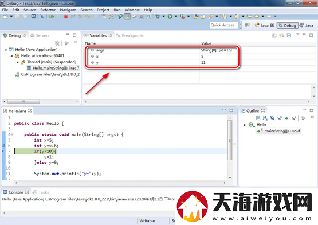Collapse the Hello [Java Application] tree node
Viewport: 318px width, 225px height.
point(6,50)
